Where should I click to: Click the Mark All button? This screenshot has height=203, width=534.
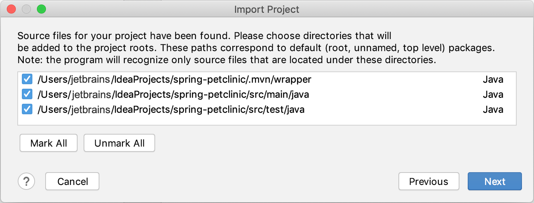click(49, 143)
